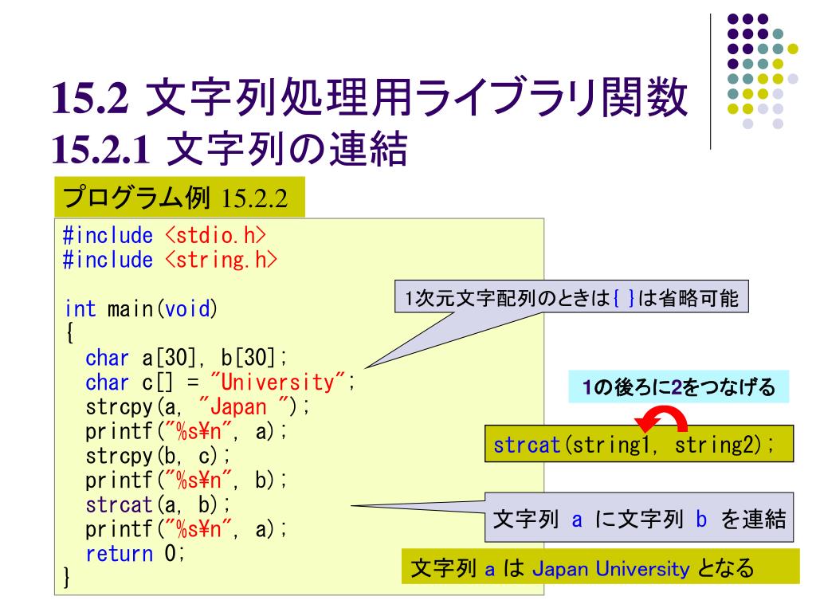Click the line 'char c[] = "University";'
This screenshot has height=612, width=816.
220,382
